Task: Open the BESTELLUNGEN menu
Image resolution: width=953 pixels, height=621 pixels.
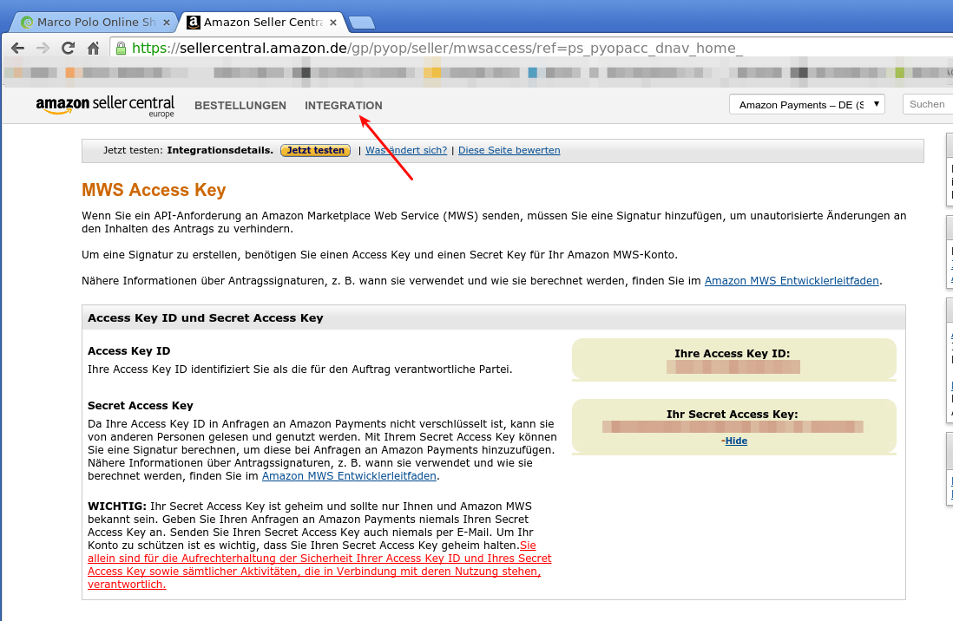Action: [x=240, y=106]
